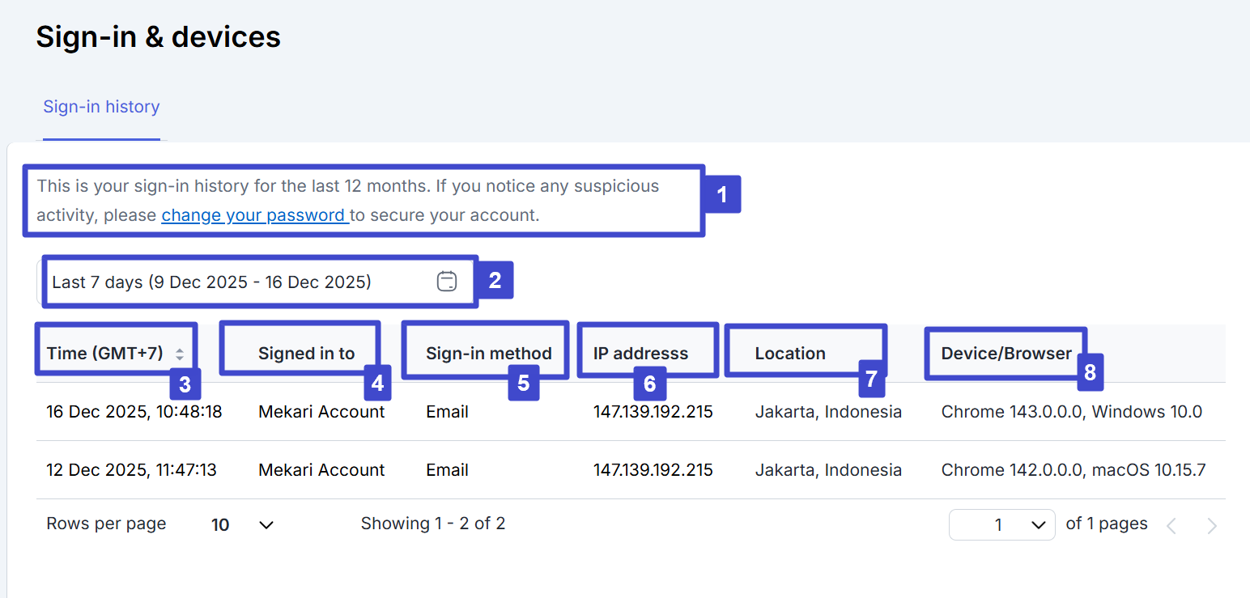Click the number 1 annotation badge

723,195
